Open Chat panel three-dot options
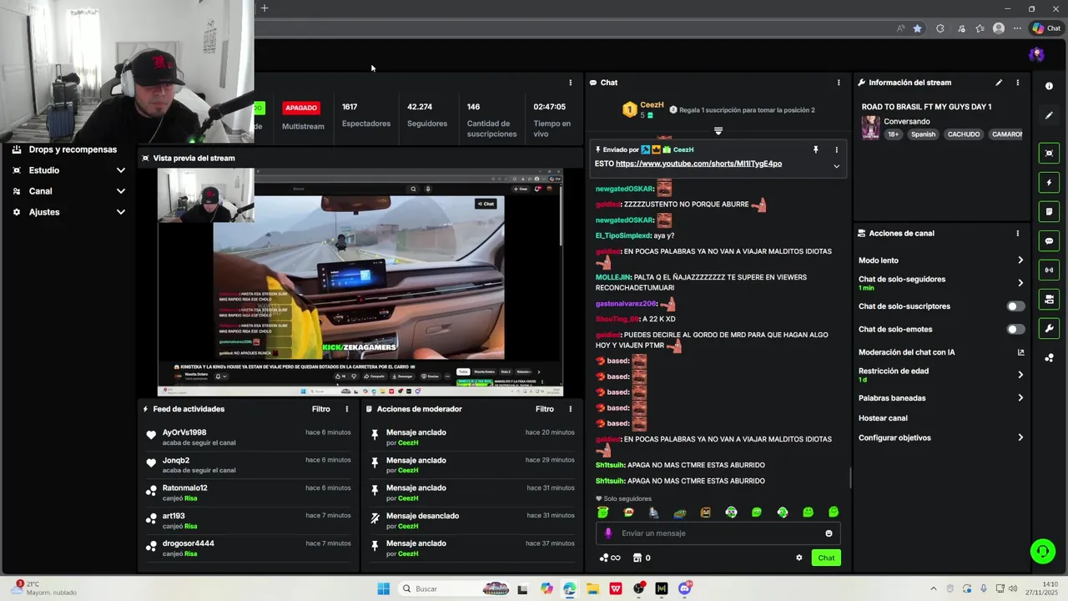This screenshot has width=1068, height=601. pos(839,83)
